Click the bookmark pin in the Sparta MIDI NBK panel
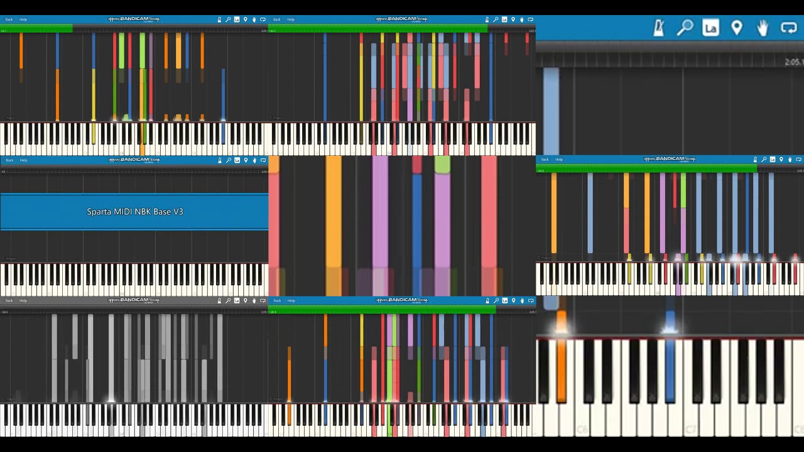This screenshot has width=804, height=452. [246, 160]
